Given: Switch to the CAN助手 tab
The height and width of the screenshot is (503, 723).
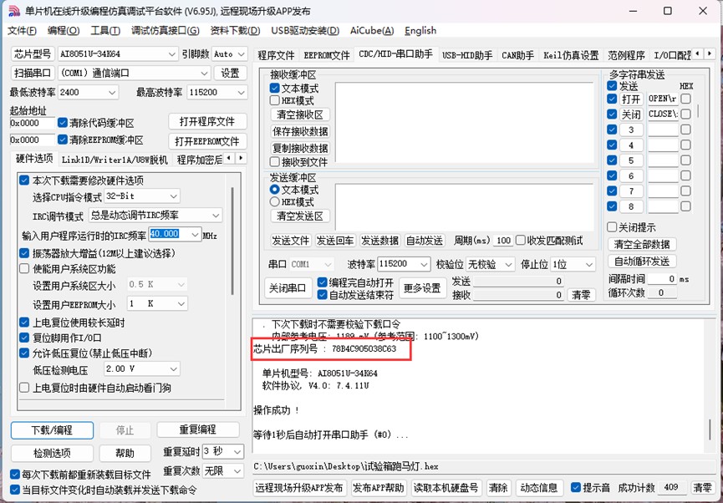Looking at the screenshot, I should 517,55.
